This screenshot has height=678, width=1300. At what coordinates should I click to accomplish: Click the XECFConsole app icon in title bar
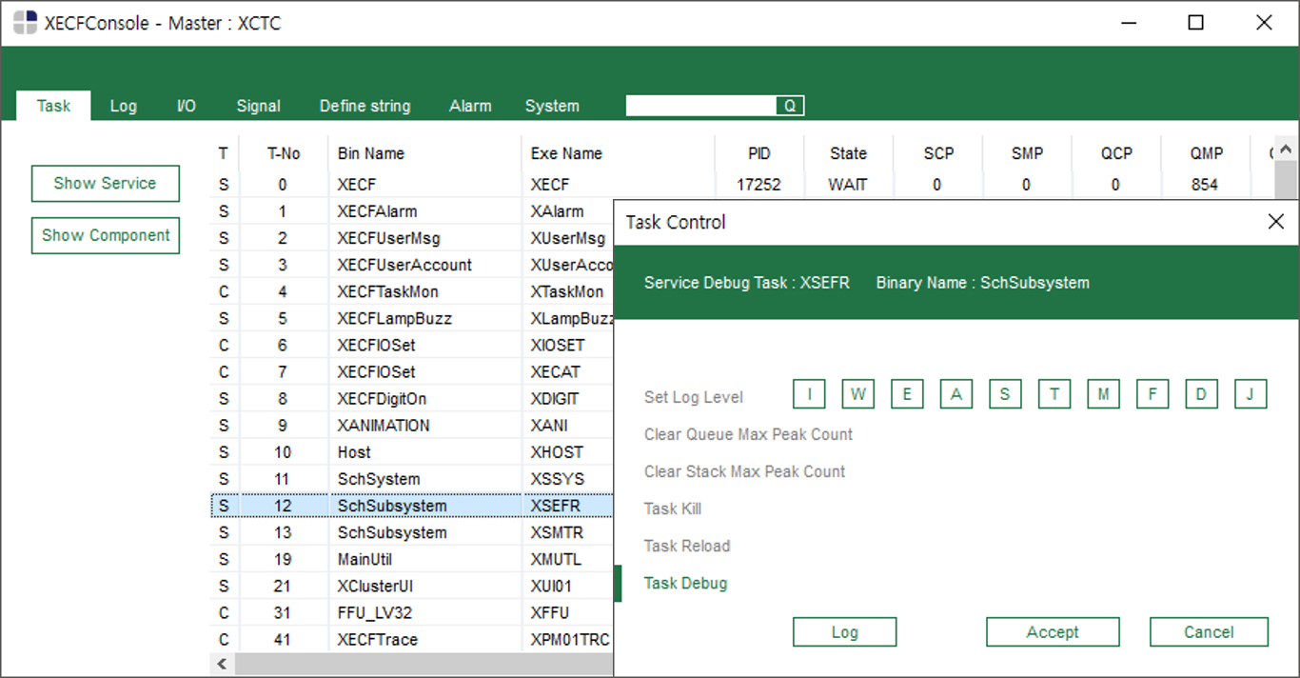[26, 23]
